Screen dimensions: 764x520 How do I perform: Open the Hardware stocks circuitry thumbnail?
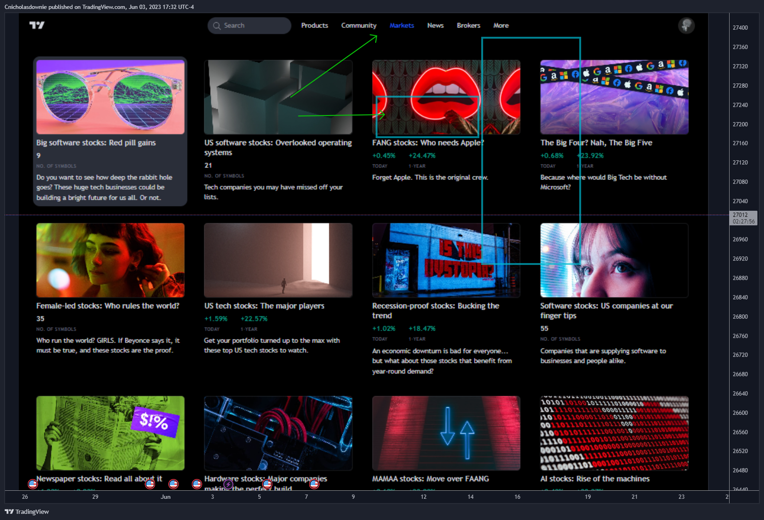[278, 433]
